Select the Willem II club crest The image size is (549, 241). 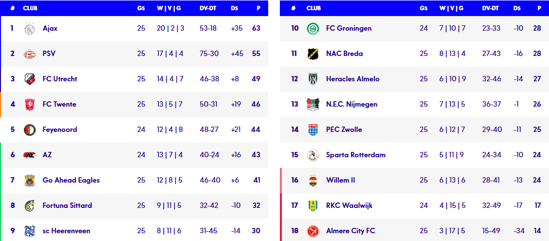point(313,180)
